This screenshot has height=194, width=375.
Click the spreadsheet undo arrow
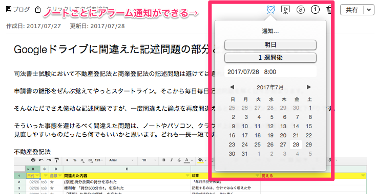[x=41, y=160]
